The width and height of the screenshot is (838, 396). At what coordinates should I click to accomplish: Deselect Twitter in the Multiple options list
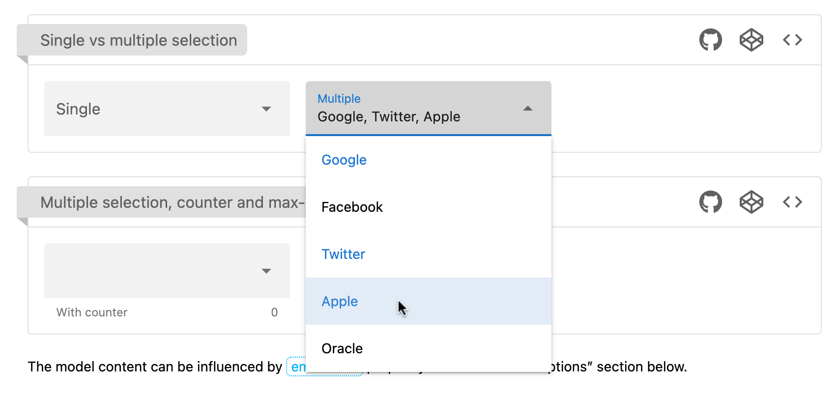pos(343,255)
